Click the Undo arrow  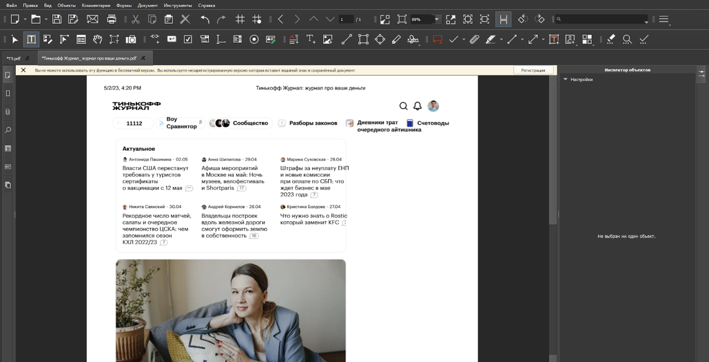(205, 19)
